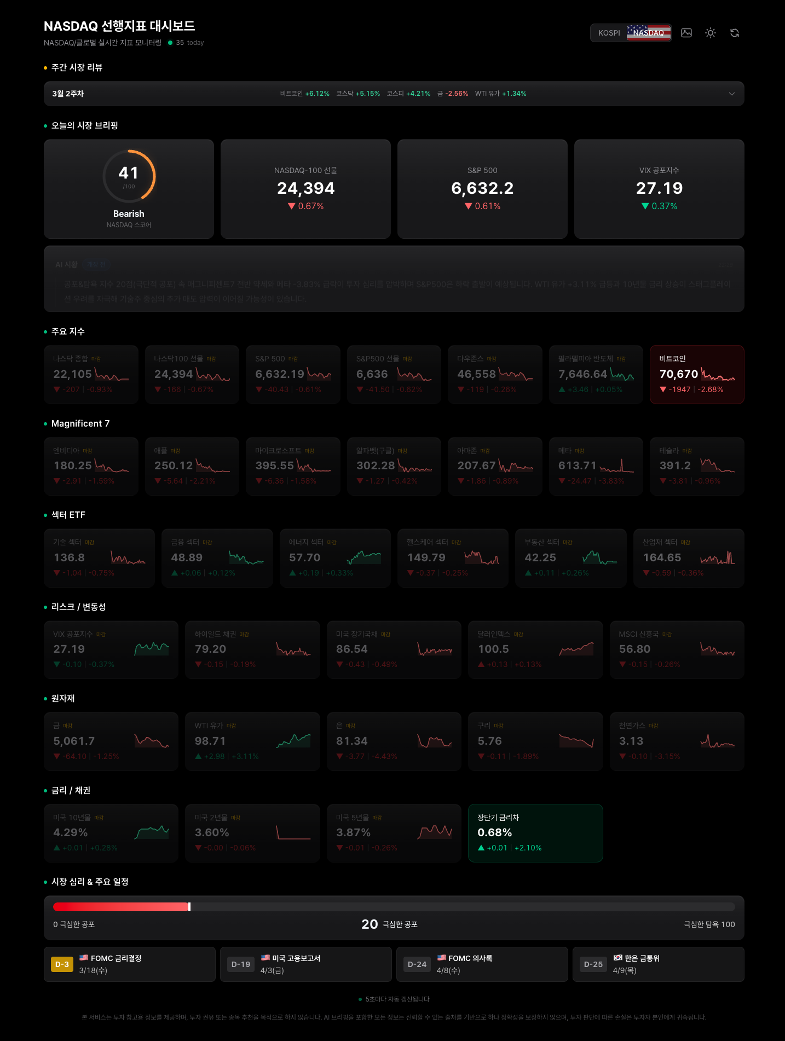This screenshot has width=785, height=1041.
Task: Click the 헬스케어 섹터 sparkline chart
Action: 482,557
